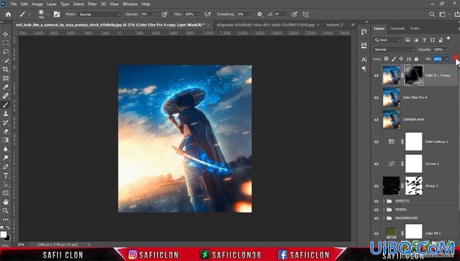
Task: Select the Clone Stamp tool
Action: click(5, 114)
